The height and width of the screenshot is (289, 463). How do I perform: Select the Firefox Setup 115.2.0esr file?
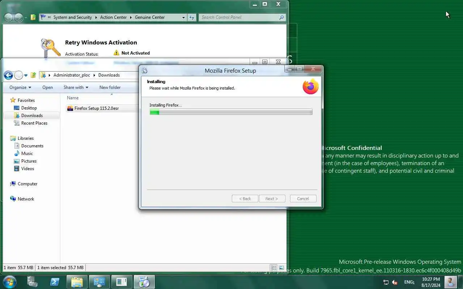96,108
